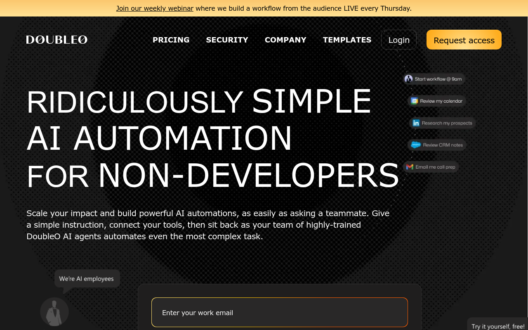Click the DoubleO logo
This screenshot has height=330, width=528.
point(57,40)
